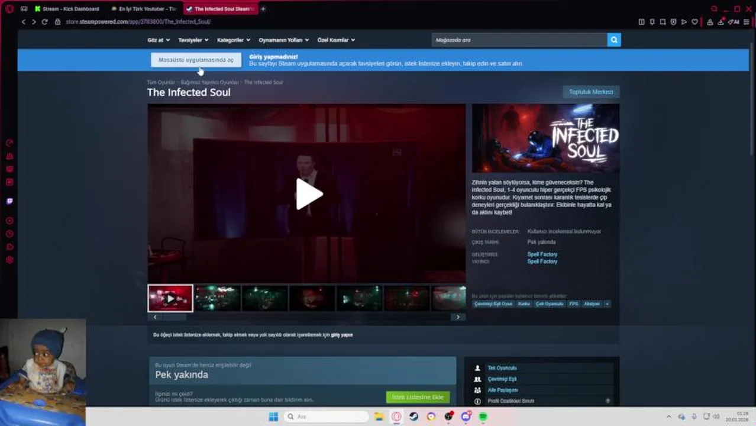The height and width of the screenshot is (426, 756).
Task: Click Aile Paylaşımı feature link
Action: 503,390
